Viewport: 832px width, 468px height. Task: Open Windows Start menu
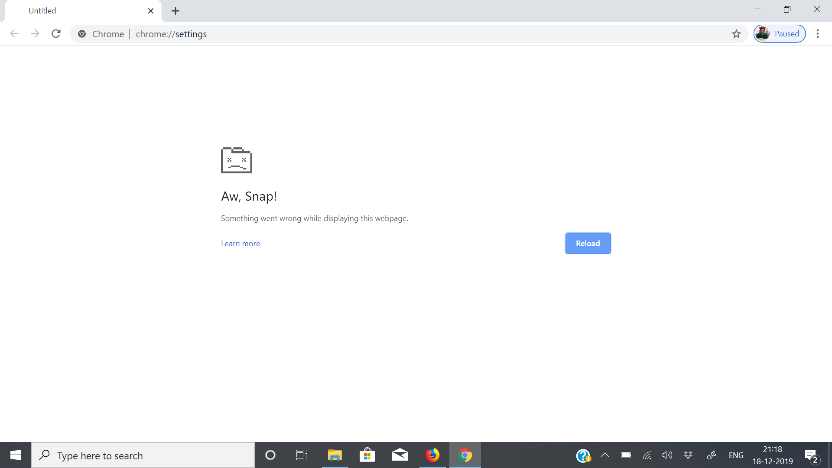pos(16,455)
